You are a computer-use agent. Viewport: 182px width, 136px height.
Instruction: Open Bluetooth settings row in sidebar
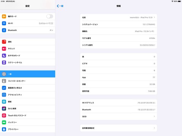tap(28, 30)
